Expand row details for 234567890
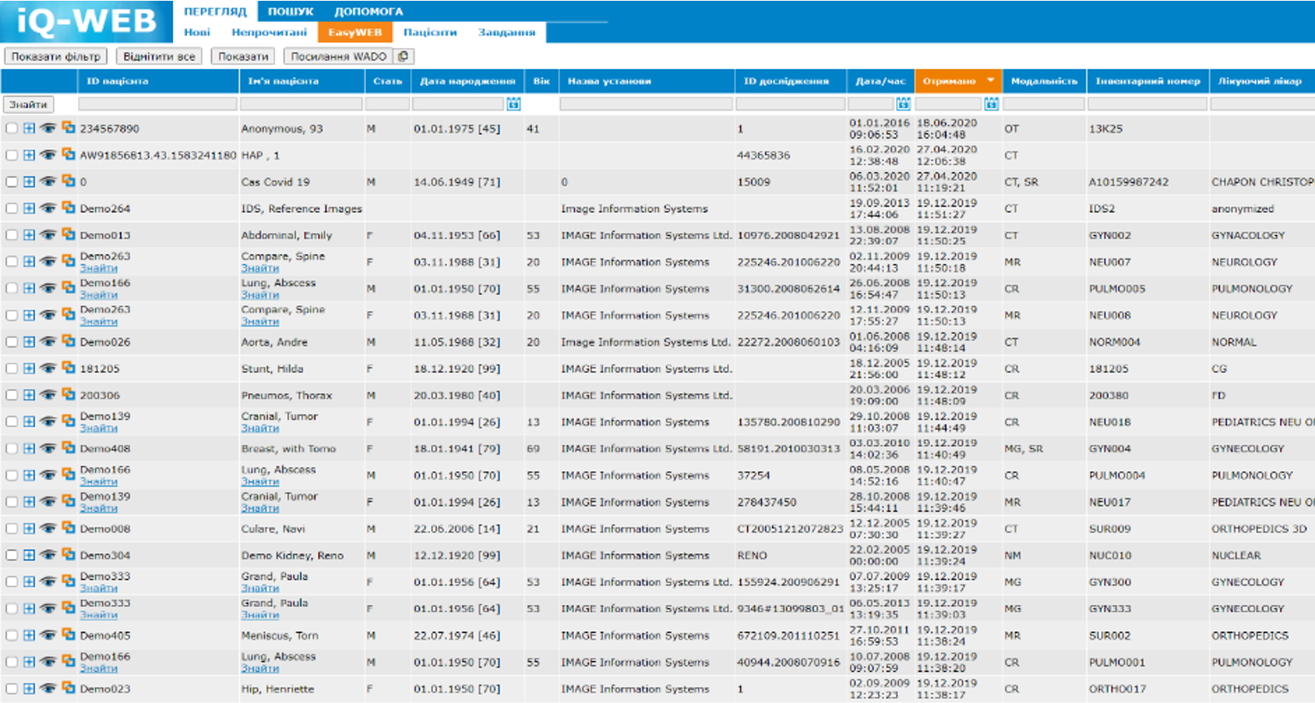The width and height of the screenshot is (1315, 703). pos(29,129)
